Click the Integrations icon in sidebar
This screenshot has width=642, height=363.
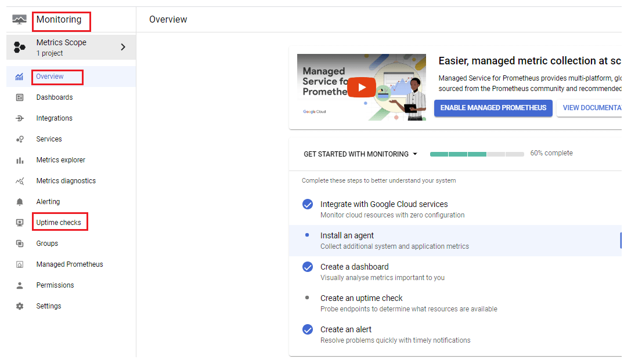point(20,118)
